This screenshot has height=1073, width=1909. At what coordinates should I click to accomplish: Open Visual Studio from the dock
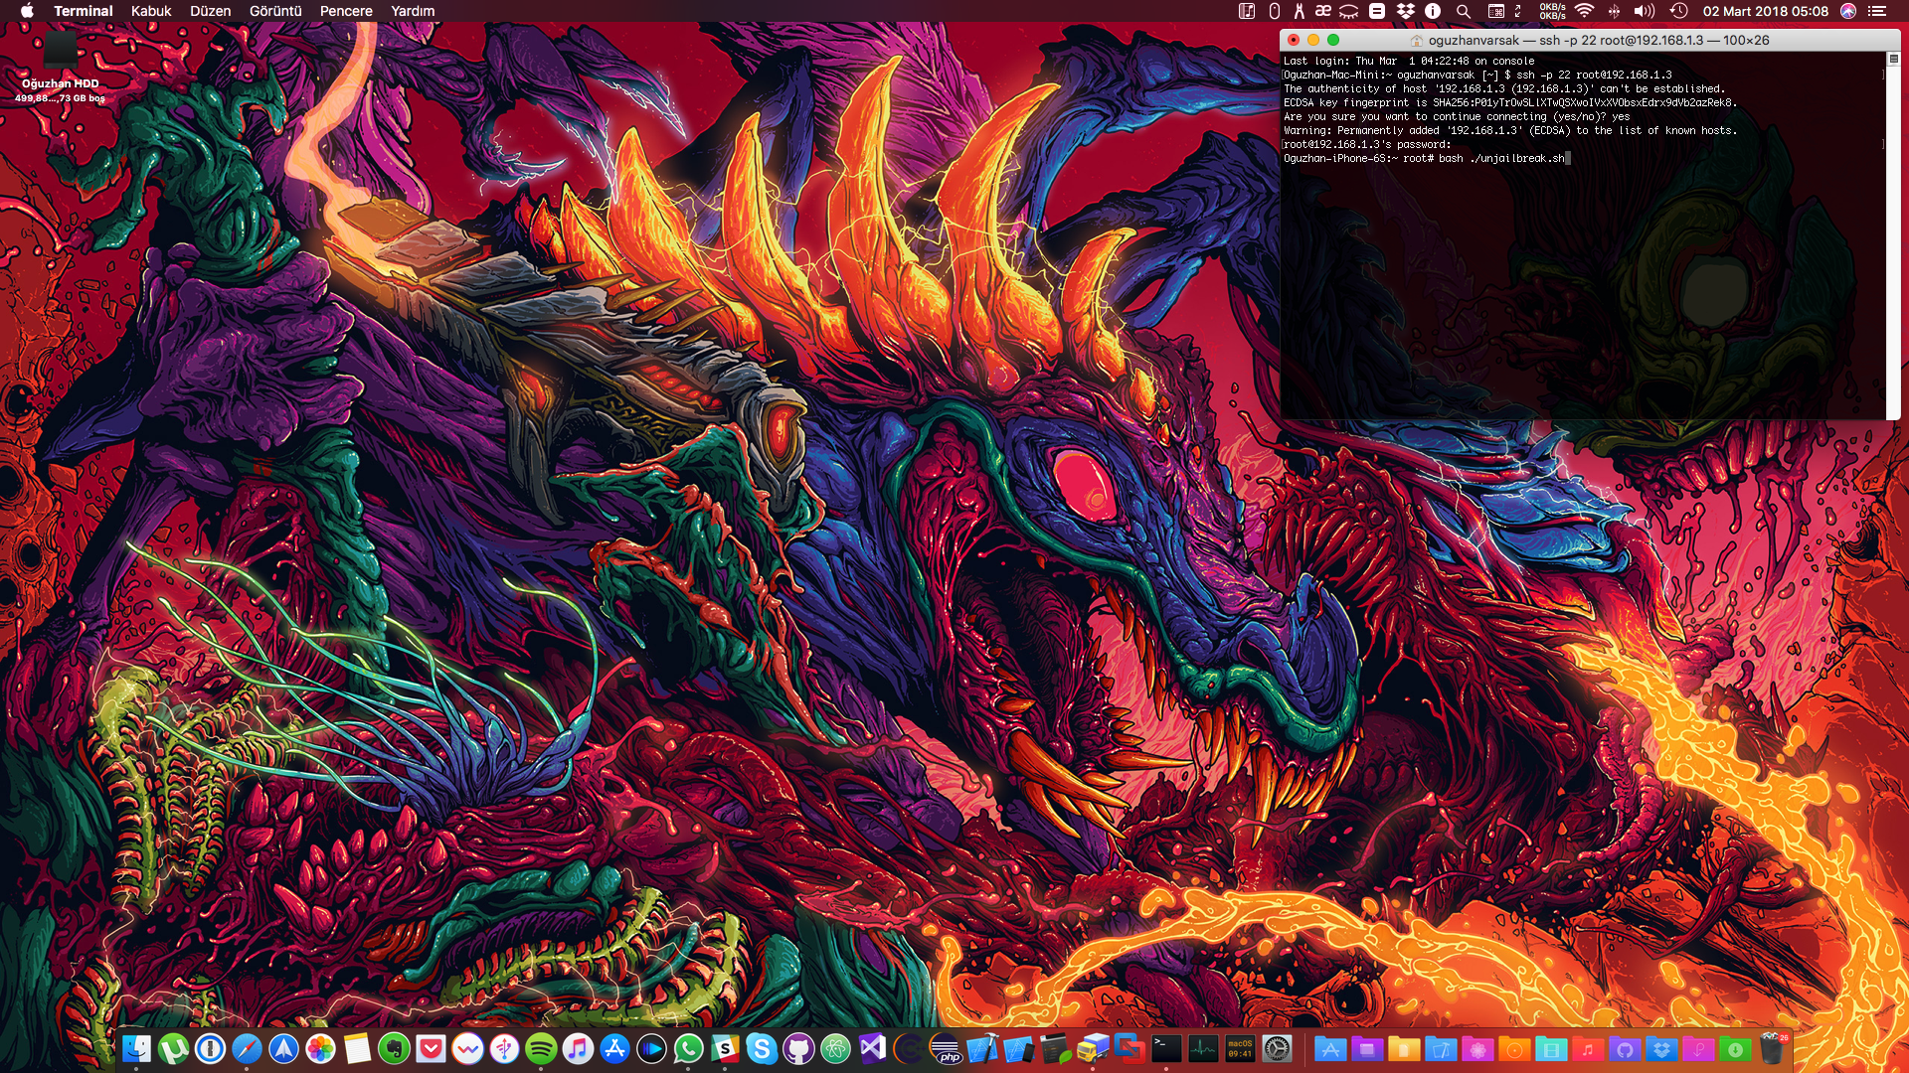872,1048
